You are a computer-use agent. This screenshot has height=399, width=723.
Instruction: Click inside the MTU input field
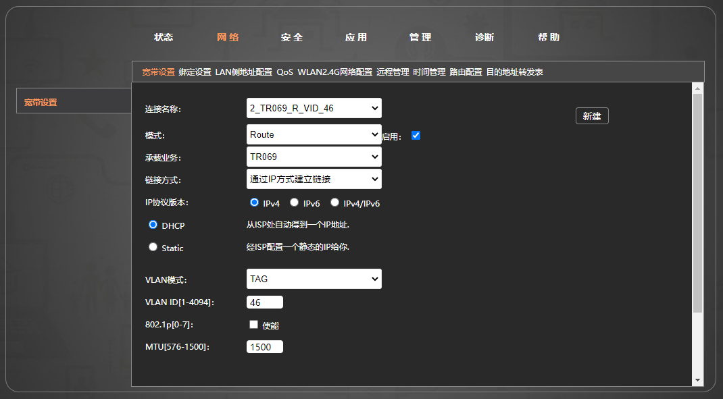click(x=264, y=346)
